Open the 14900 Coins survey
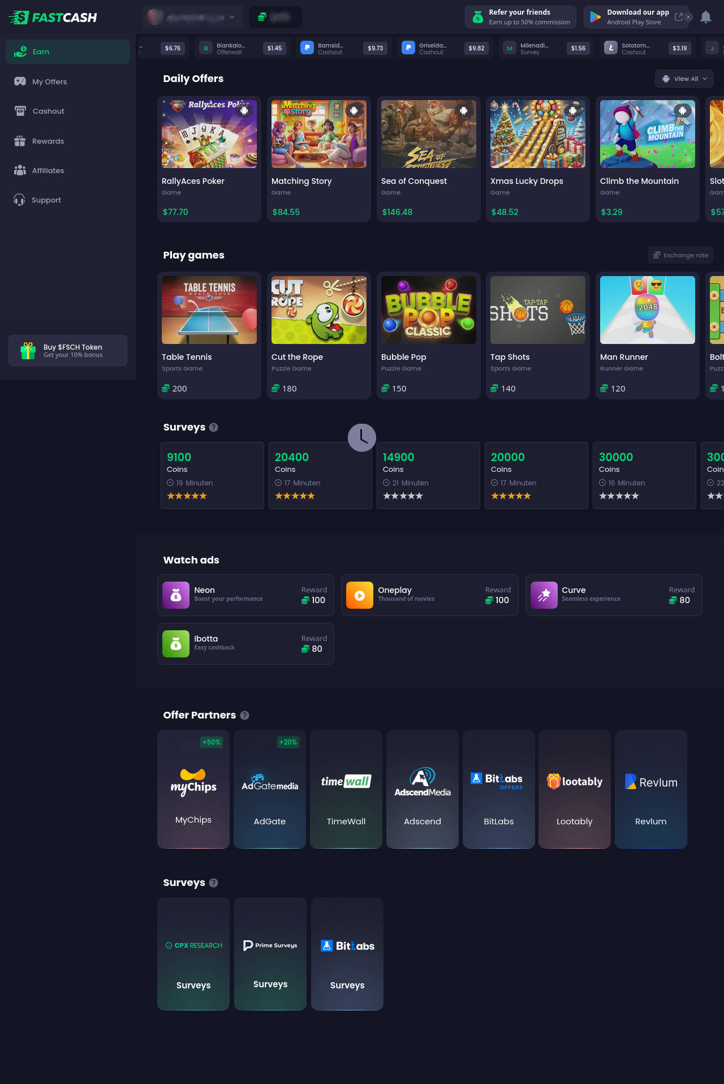The height and width of the screenshot is (1084, 724). point(428,475)
